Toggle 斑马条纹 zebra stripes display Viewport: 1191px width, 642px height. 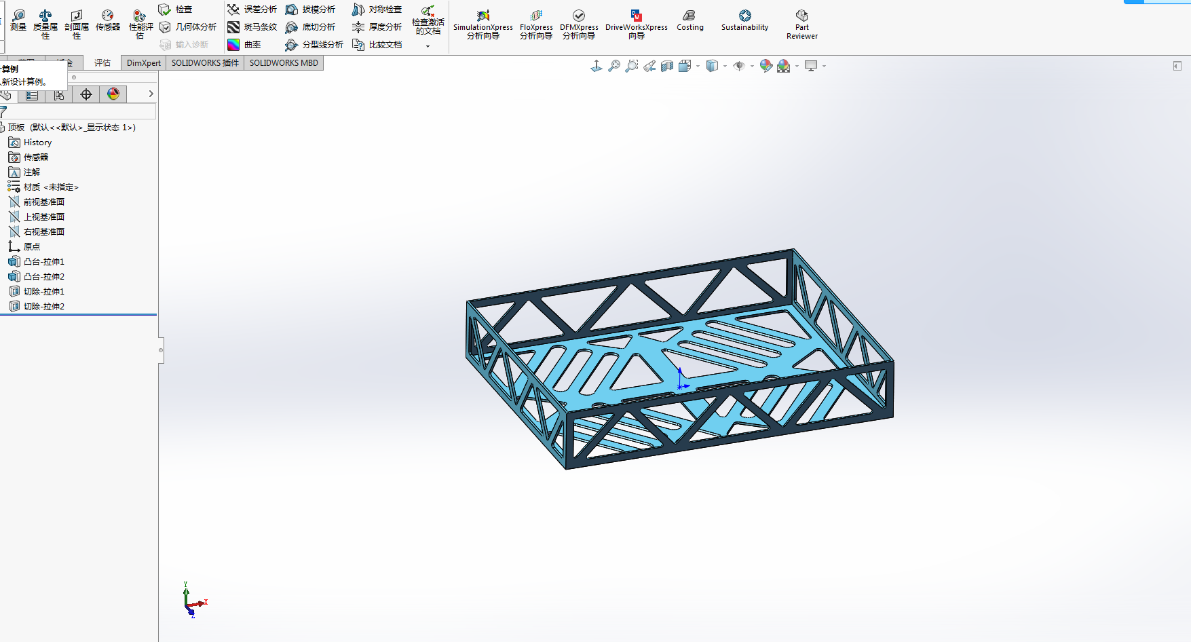point(252,27)
